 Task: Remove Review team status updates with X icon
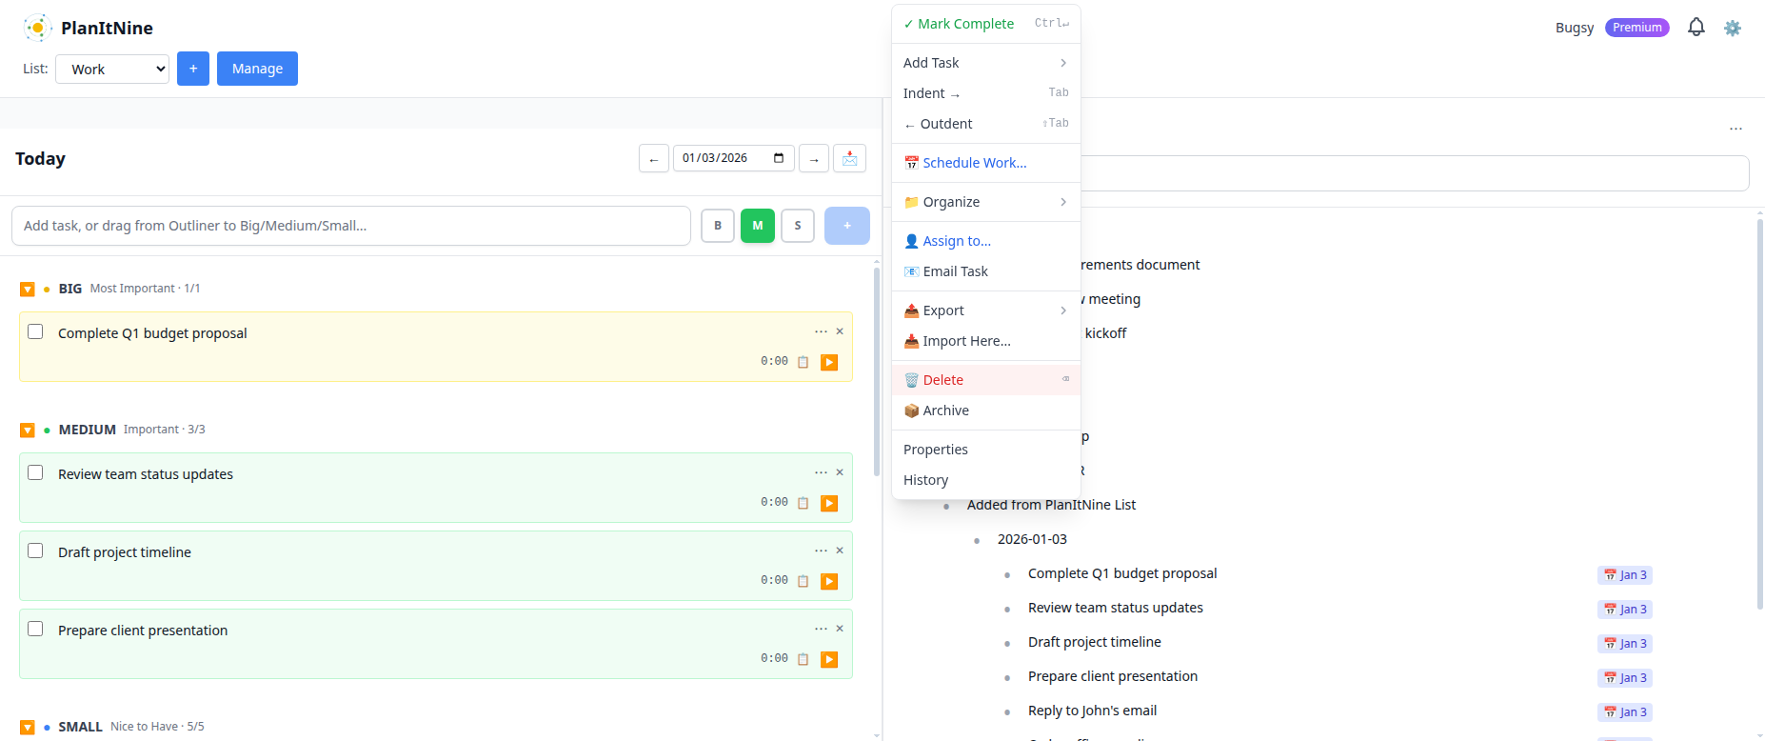coord(840,472)
